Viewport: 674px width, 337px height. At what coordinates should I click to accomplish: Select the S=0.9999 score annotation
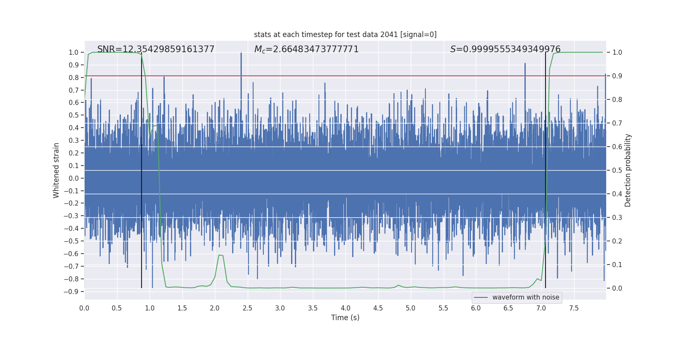click(x=505, y=49)
